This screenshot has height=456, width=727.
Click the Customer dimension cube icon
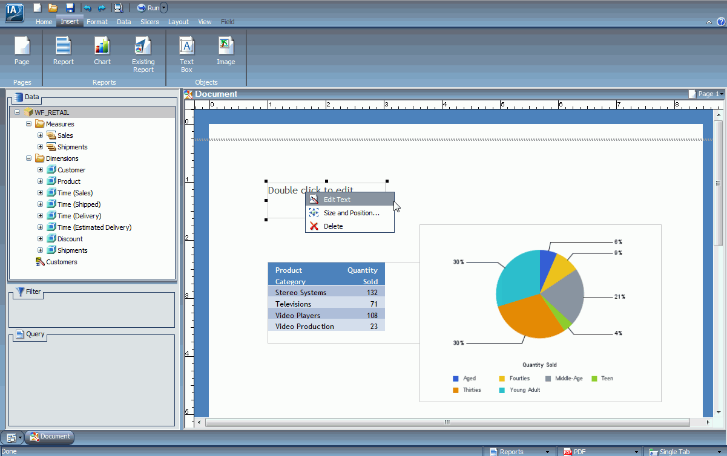51,170
